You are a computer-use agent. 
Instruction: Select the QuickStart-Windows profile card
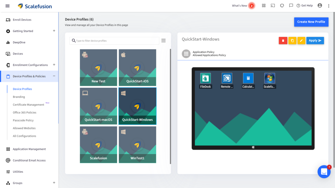point(137,106)
